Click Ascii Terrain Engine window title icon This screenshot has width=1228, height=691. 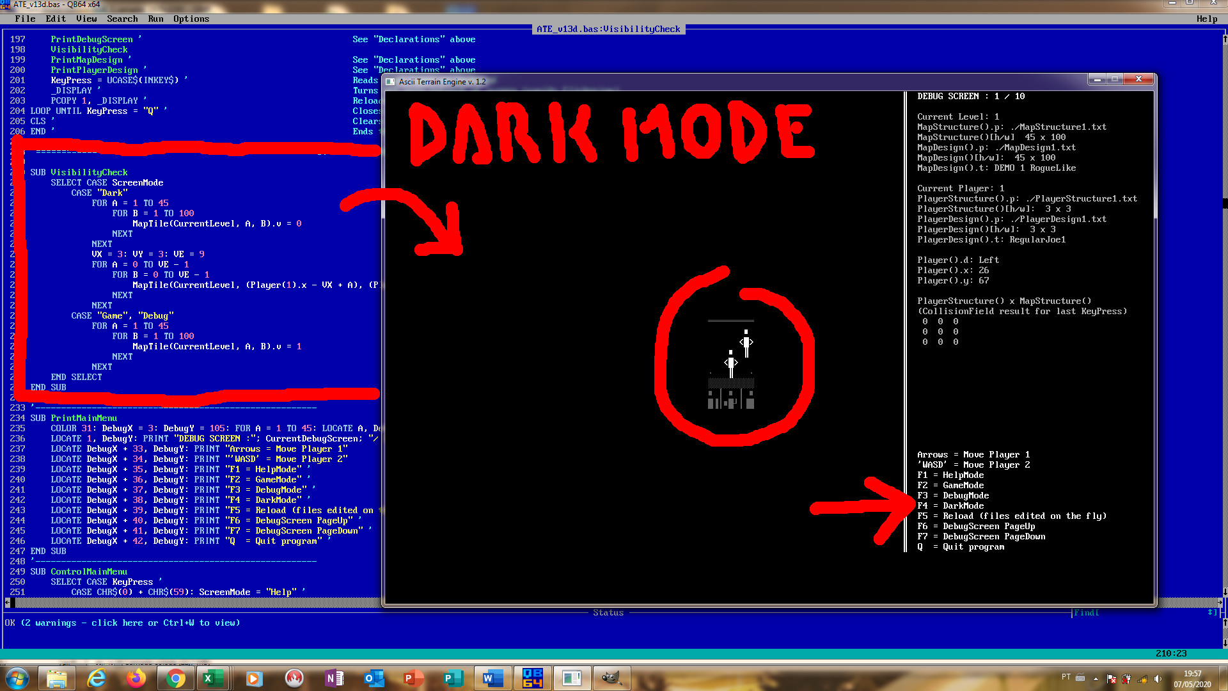[390, 82]
